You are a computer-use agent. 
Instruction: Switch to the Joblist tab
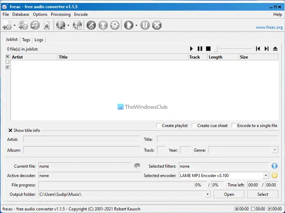point(12,40)
